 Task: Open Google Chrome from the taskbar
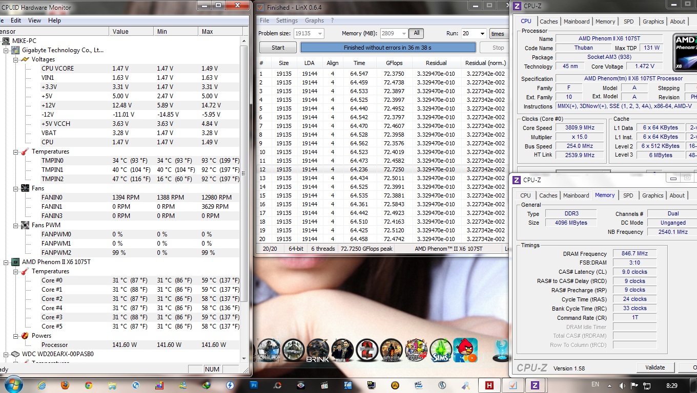coord(89,385)
